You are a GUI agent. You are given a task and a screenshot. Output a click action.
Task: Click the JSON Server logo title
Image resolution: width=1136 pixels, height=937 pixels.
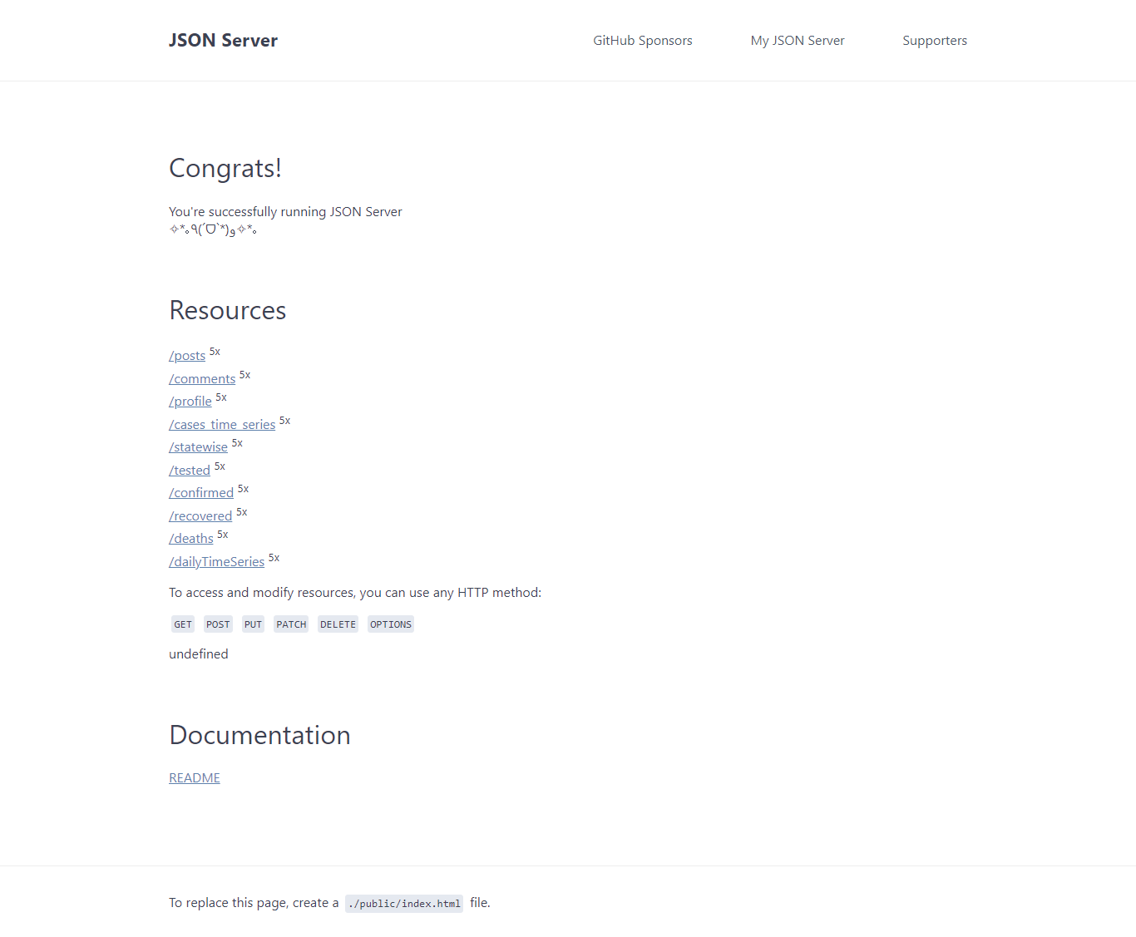[x=223, y=41]
